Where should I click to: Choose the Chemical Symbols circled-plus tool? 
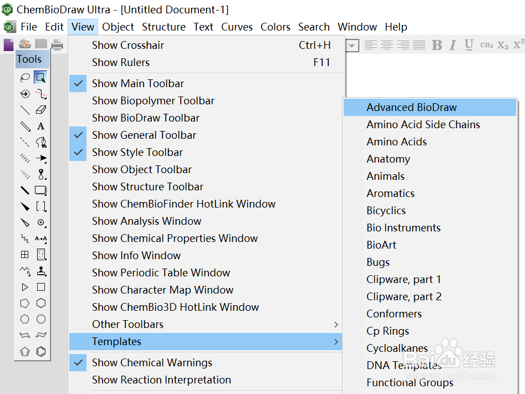point(41,223)
